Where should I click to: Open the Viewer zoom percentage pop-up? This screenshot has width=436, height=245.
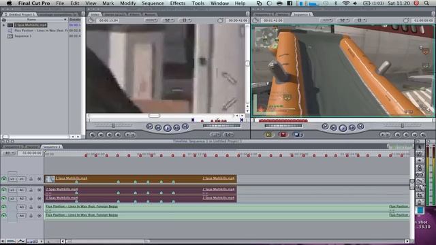[151, 20]
